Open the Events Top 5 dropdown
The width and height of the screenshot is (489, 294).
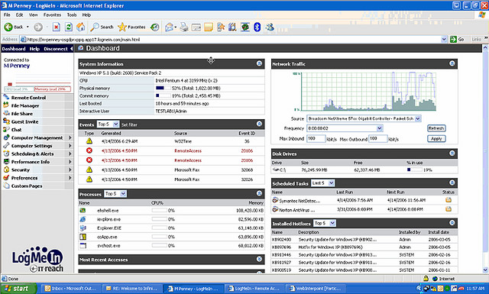(108, 124)
